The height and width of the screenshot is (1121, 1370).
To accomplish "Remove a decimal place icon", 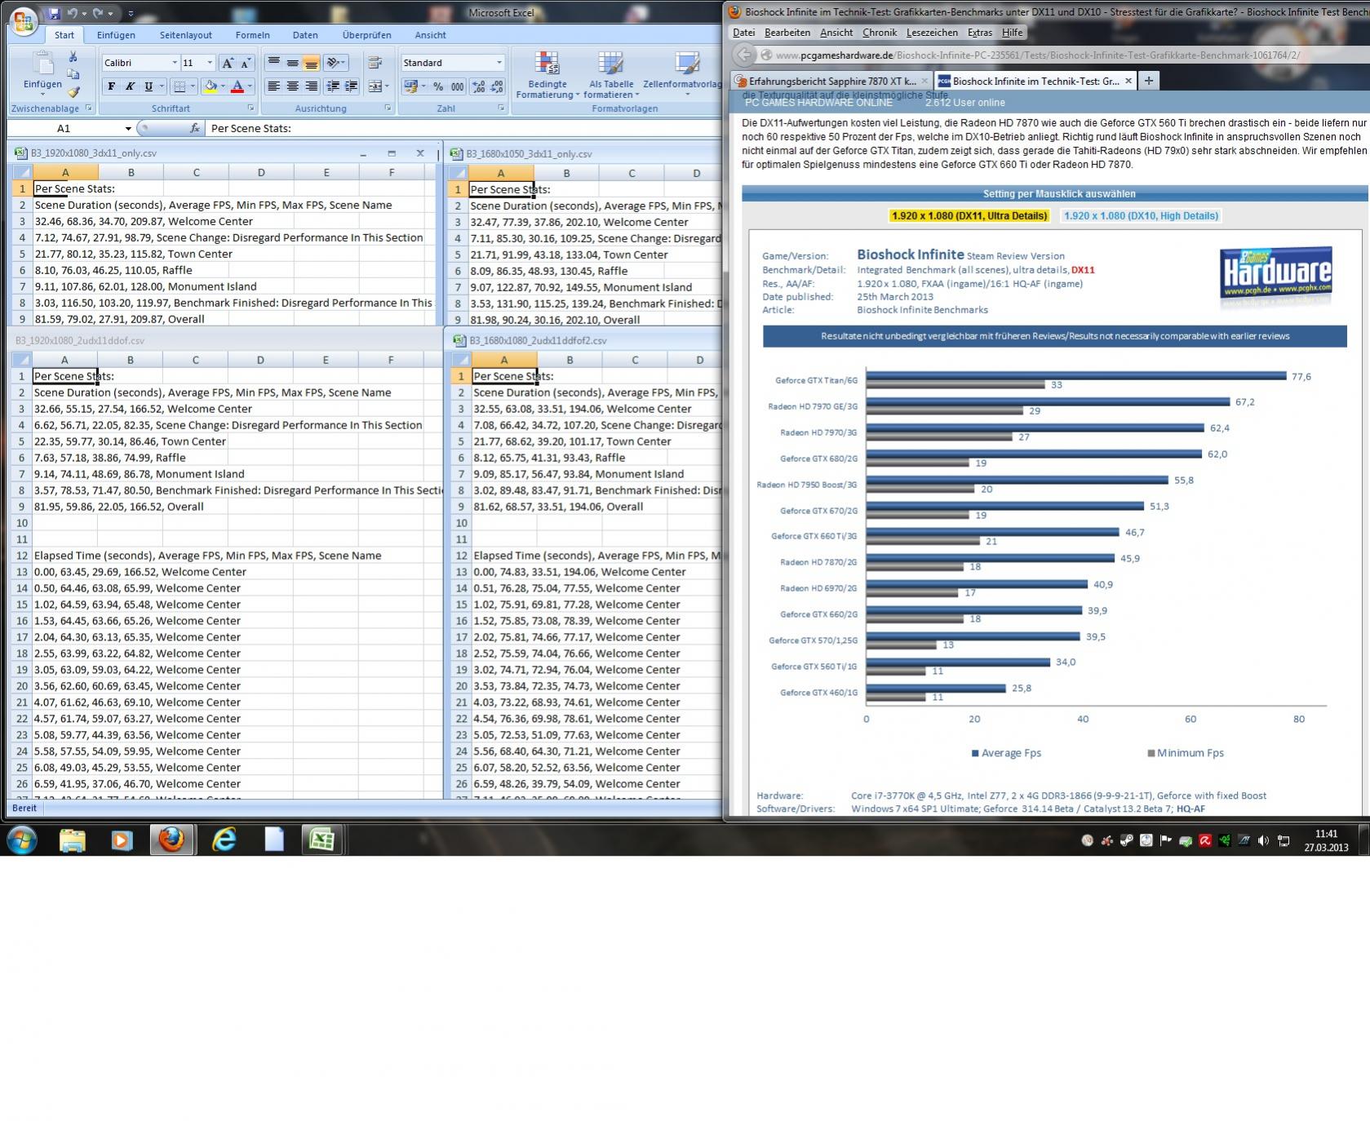I will point(497,86).
